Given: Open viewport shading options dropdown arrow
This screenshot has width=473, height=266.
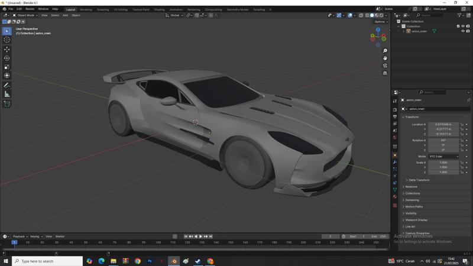Looking at the screenshot, I should click(386, 15).
